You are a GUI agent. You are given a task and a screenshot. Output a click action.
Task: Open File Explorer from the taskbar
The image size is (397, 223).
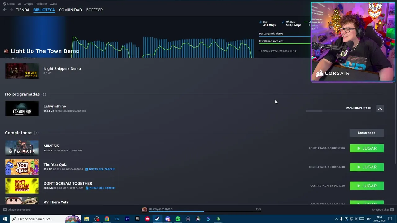click(x=87, y=219)
